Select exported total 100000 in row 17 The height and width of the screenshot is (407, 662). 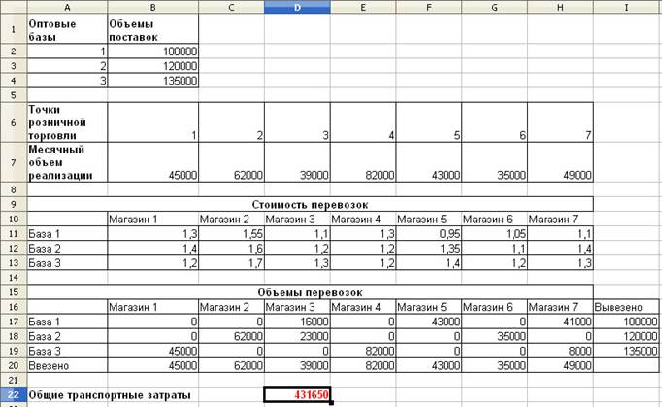click(x=626, y=322)
